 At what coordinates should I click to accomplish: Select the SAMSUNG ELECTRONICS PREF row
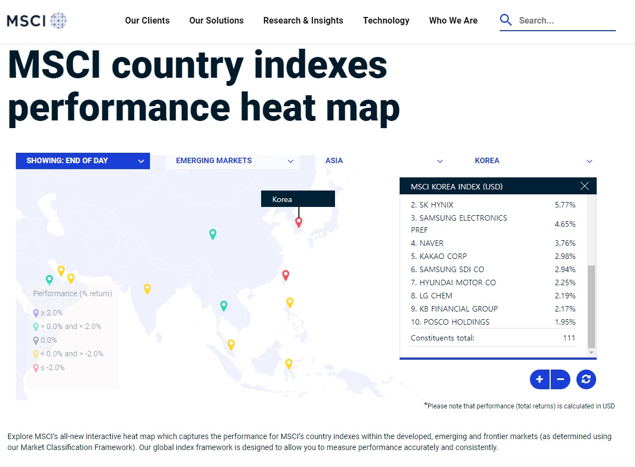pos(493,224)
